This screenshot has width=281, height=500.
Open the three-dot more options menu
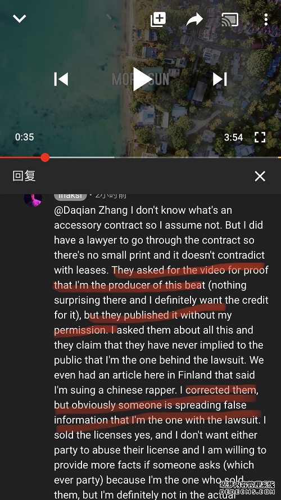pos(266,20)
